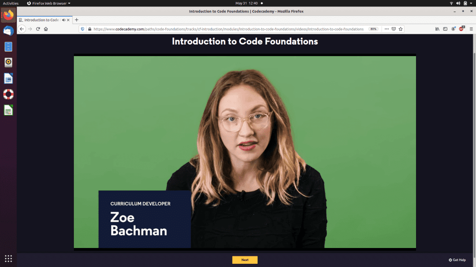This screenshot has height=267, width=476.
Task: Mute the audio playing in the tab
Action: [64, 20]
